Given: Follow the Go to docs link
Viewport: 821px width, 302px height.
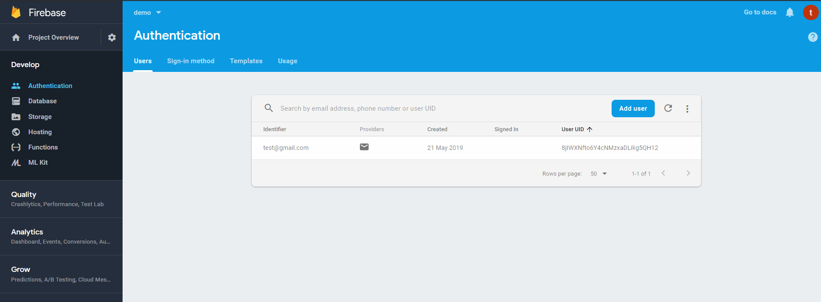Looking at the screenshot, I should point(760,12).
